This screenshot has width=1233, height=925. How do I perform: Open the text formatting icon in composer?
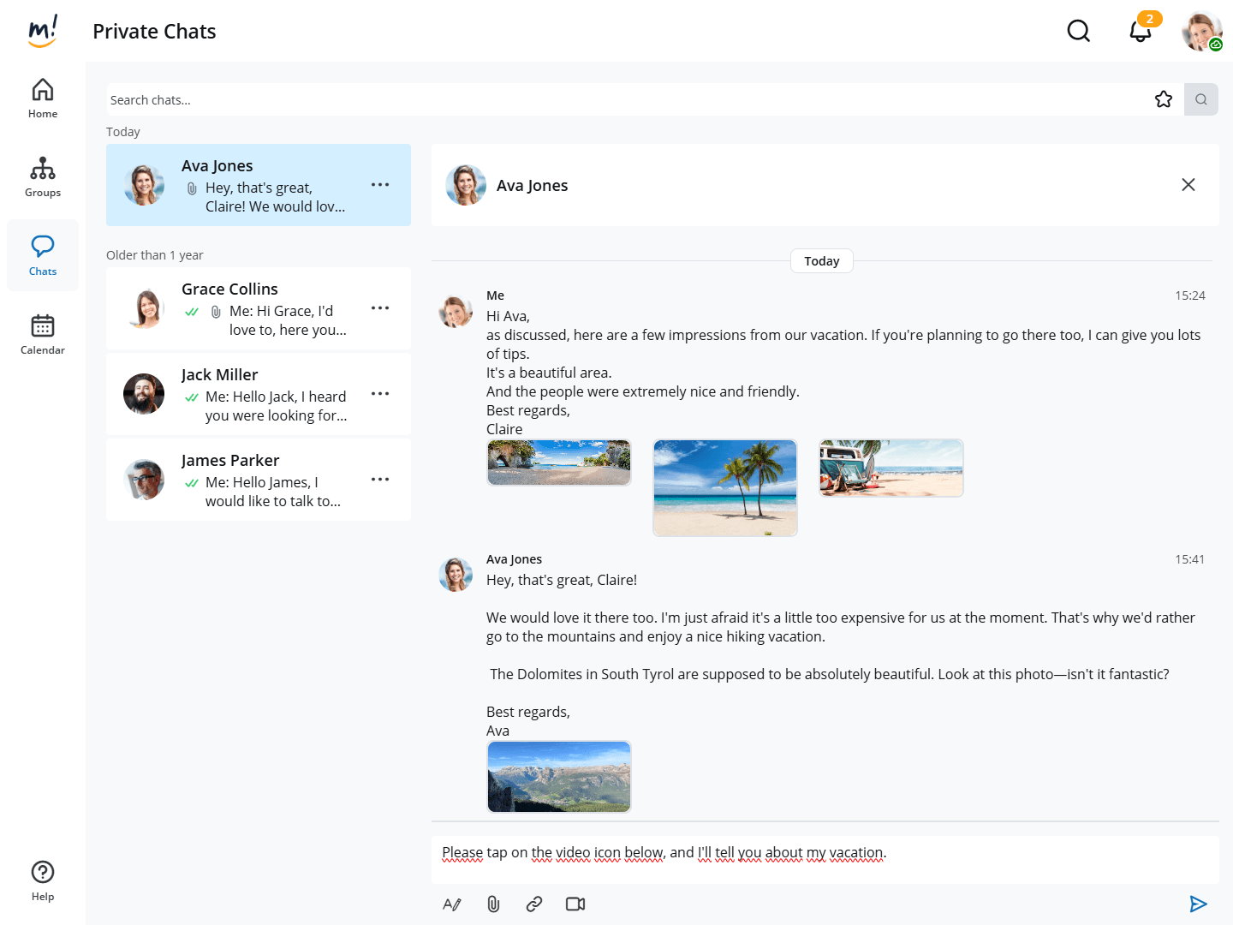[452, 904]
